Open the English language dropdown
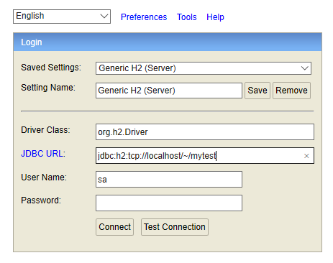The width and height of the screenshot is (333, 263). pyautogui.click(x=62, y=17)
